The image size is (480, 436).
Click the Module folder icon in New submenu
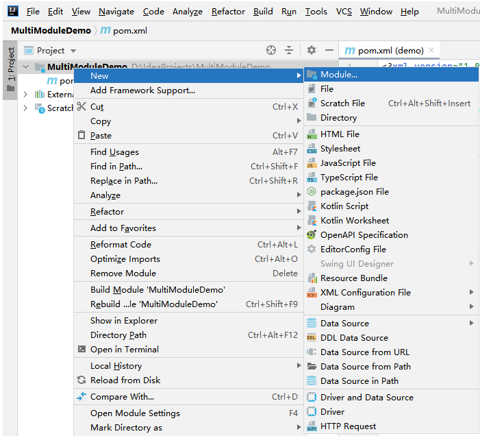point(312,75)
